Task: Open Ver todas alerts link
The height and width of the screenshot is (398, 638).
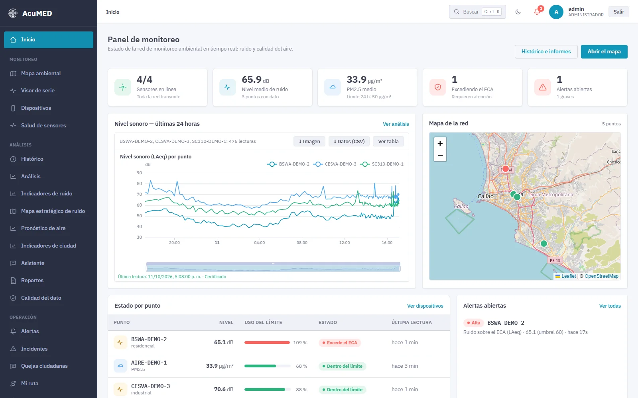Action: [x=610, y=306]
